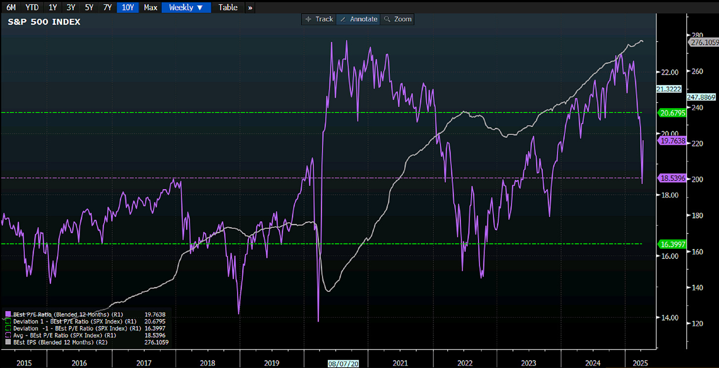Click the grey BEst EPS legend swatch

[7, 342]
